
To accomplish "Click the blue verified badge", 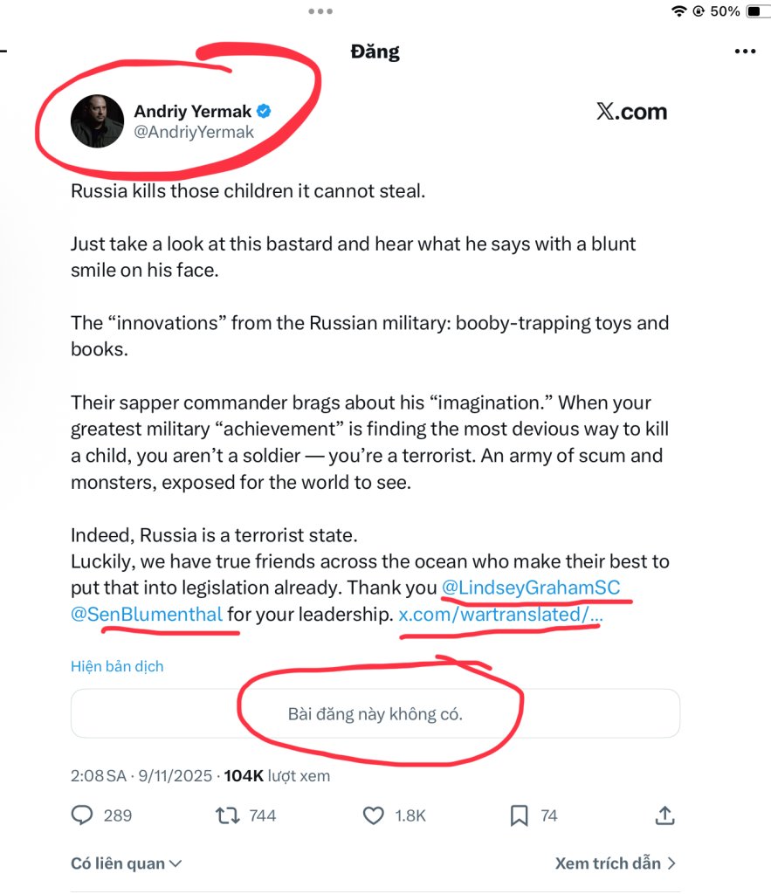I will coord(263,111).
